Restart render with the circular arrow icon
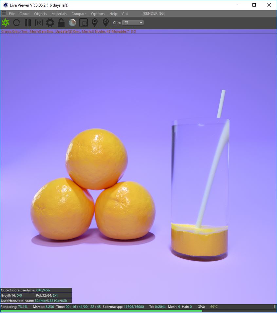This screenshot has width=277, height=313. (17, 23)
